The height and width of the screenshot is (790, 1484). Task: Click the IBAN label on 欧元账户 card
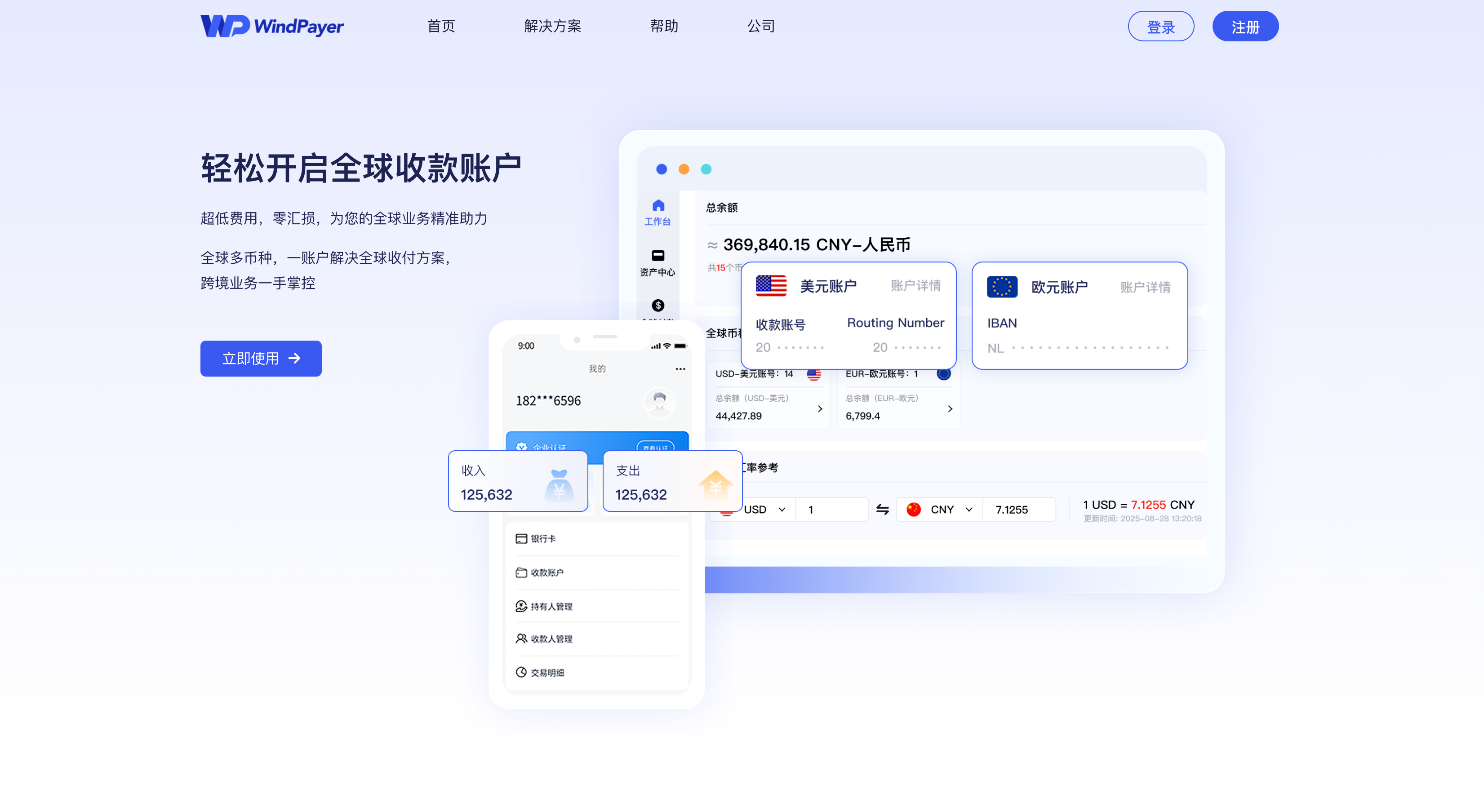tap(1002, 324)
